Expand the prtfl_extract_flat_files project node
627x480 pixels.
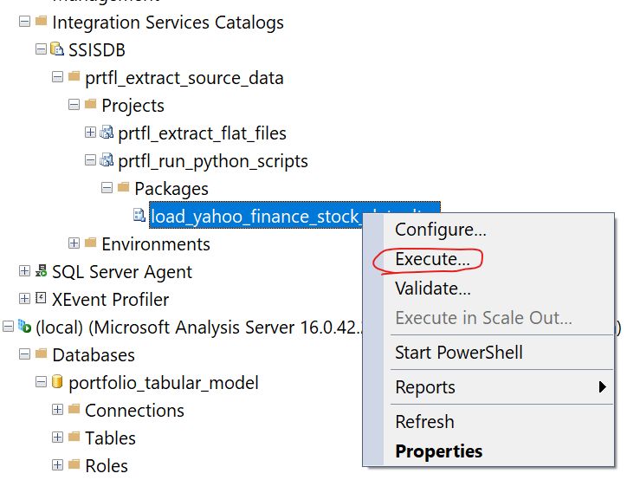point(90,133)
